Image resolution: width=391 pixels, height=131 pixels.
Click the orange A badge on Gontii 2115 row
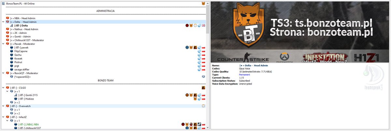coord(187,95)
